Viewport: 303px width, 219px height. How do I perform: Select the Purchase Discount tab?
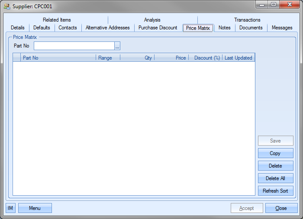[158, 28]
